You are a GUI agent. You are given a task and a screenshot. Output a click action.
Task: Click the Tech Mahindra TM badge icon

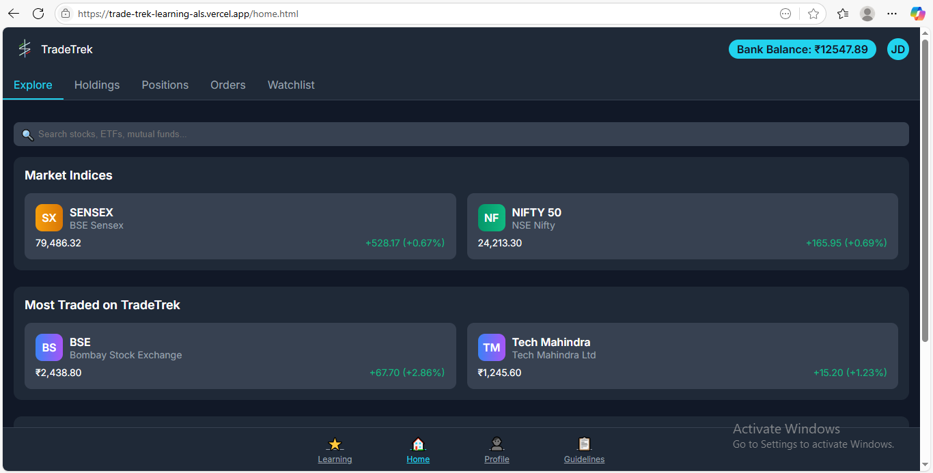[492, 347]
